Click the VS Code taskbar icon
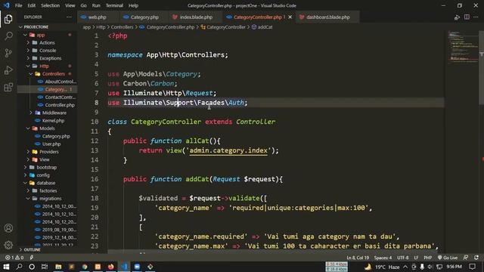This screenshot has width=484, height=272. 124,267
